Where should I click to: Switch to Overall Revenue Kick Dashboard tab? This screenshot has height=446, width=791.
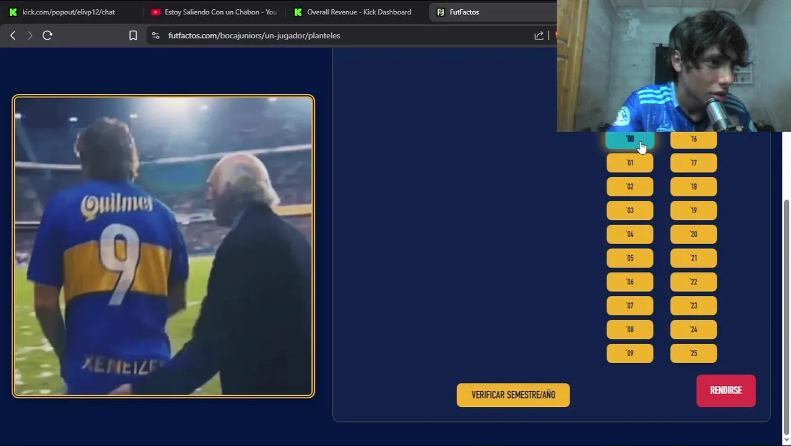click(x=353, y=12)
